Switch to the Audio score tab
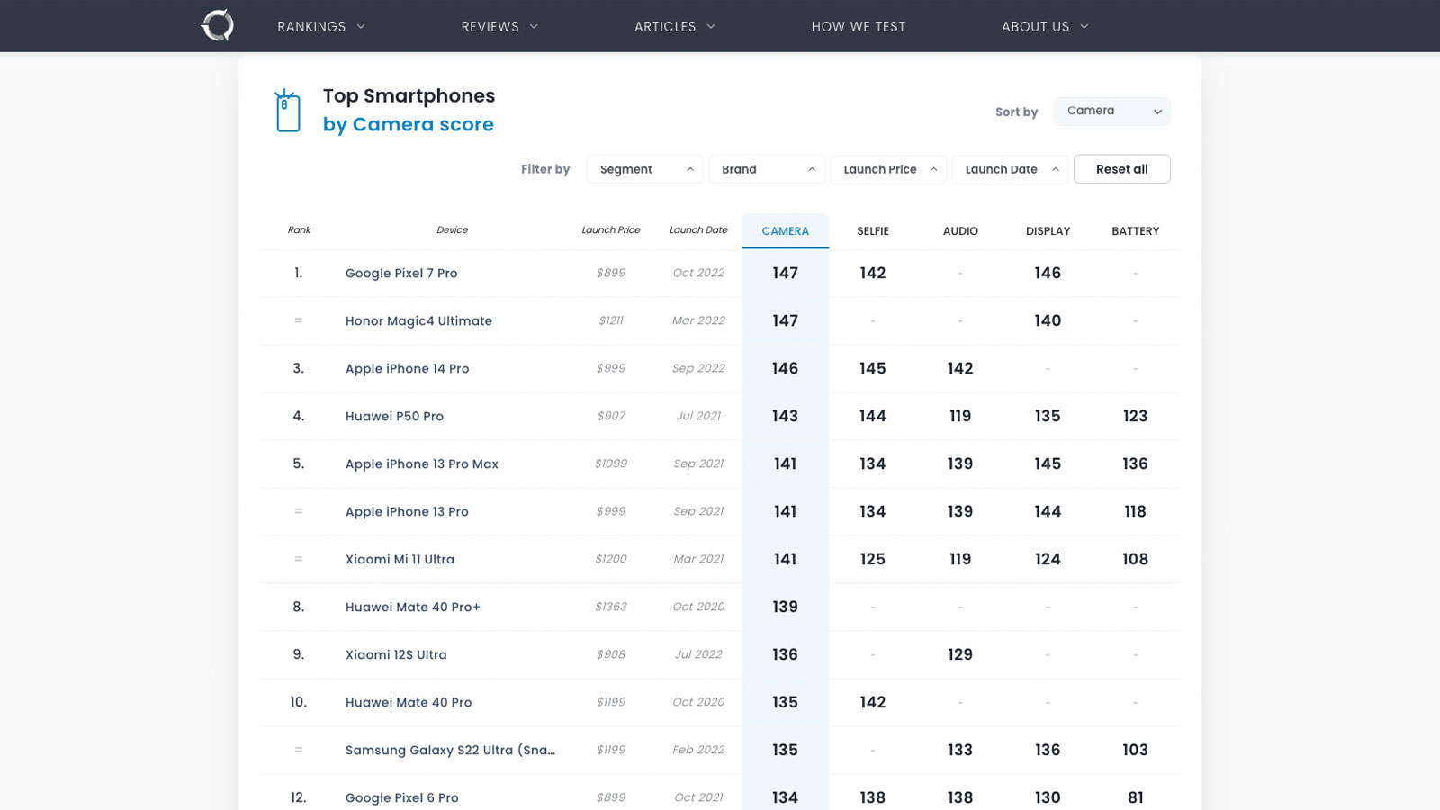The width and height of the screenshot is (1440, 810). (x=960, y=231)
